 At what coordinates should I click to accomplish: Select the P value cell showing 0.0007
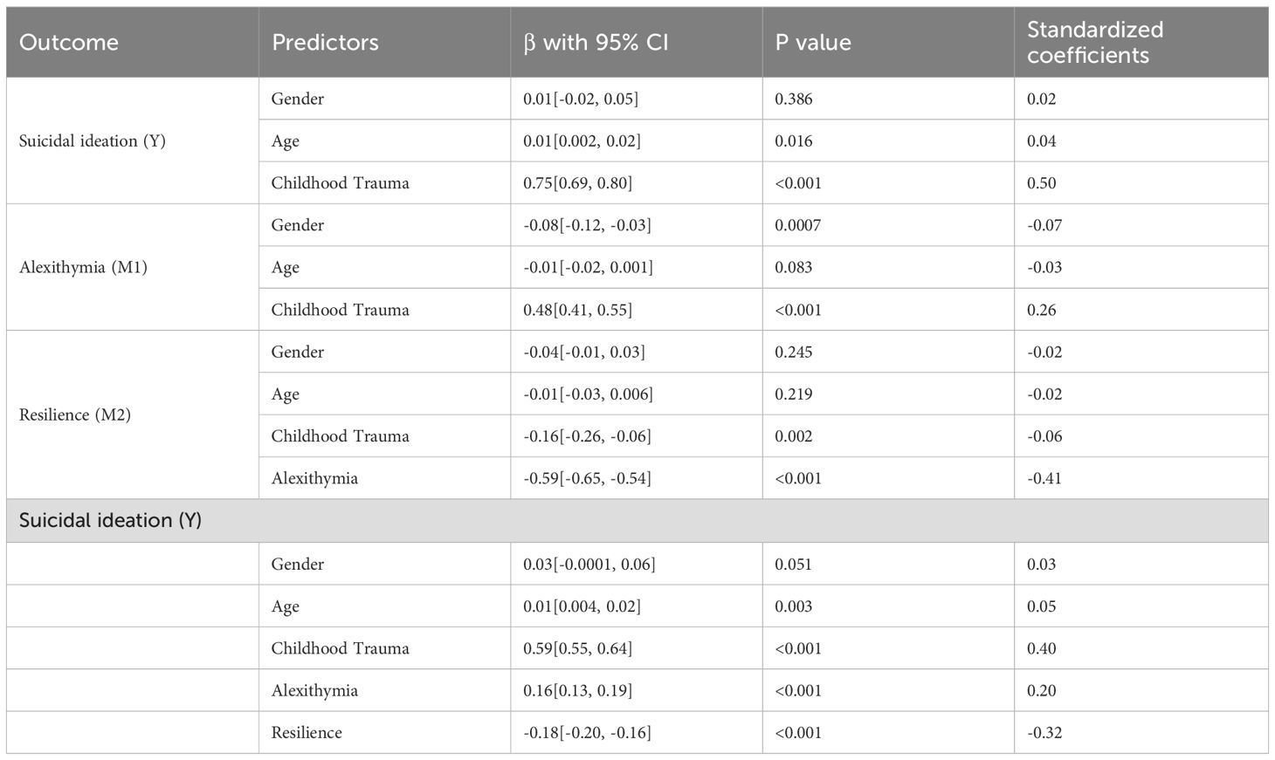[798, 225]
